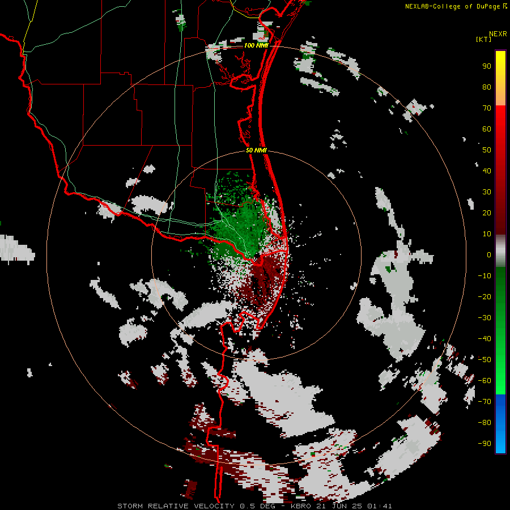Click the -90 knot scale value
The width and height of the screenshot is (510, 510).
coord(484,444)
